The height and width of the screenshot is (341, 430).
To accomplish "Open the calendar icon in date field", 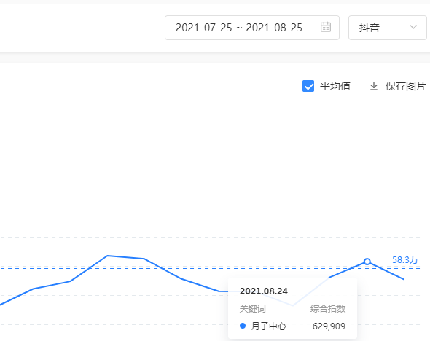I will pos(326,27).
